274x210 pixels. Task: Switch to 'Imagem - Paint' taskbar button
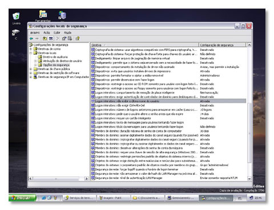114,198
